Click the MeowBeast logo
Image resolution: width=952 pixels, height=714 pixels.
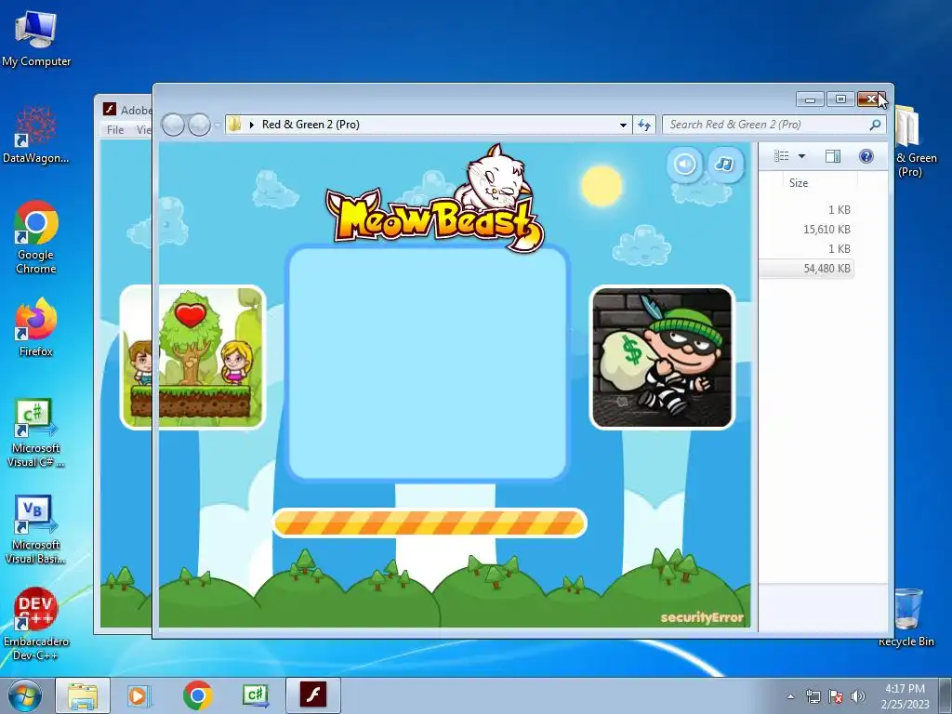pyautogui.click(x=434, y=199)
